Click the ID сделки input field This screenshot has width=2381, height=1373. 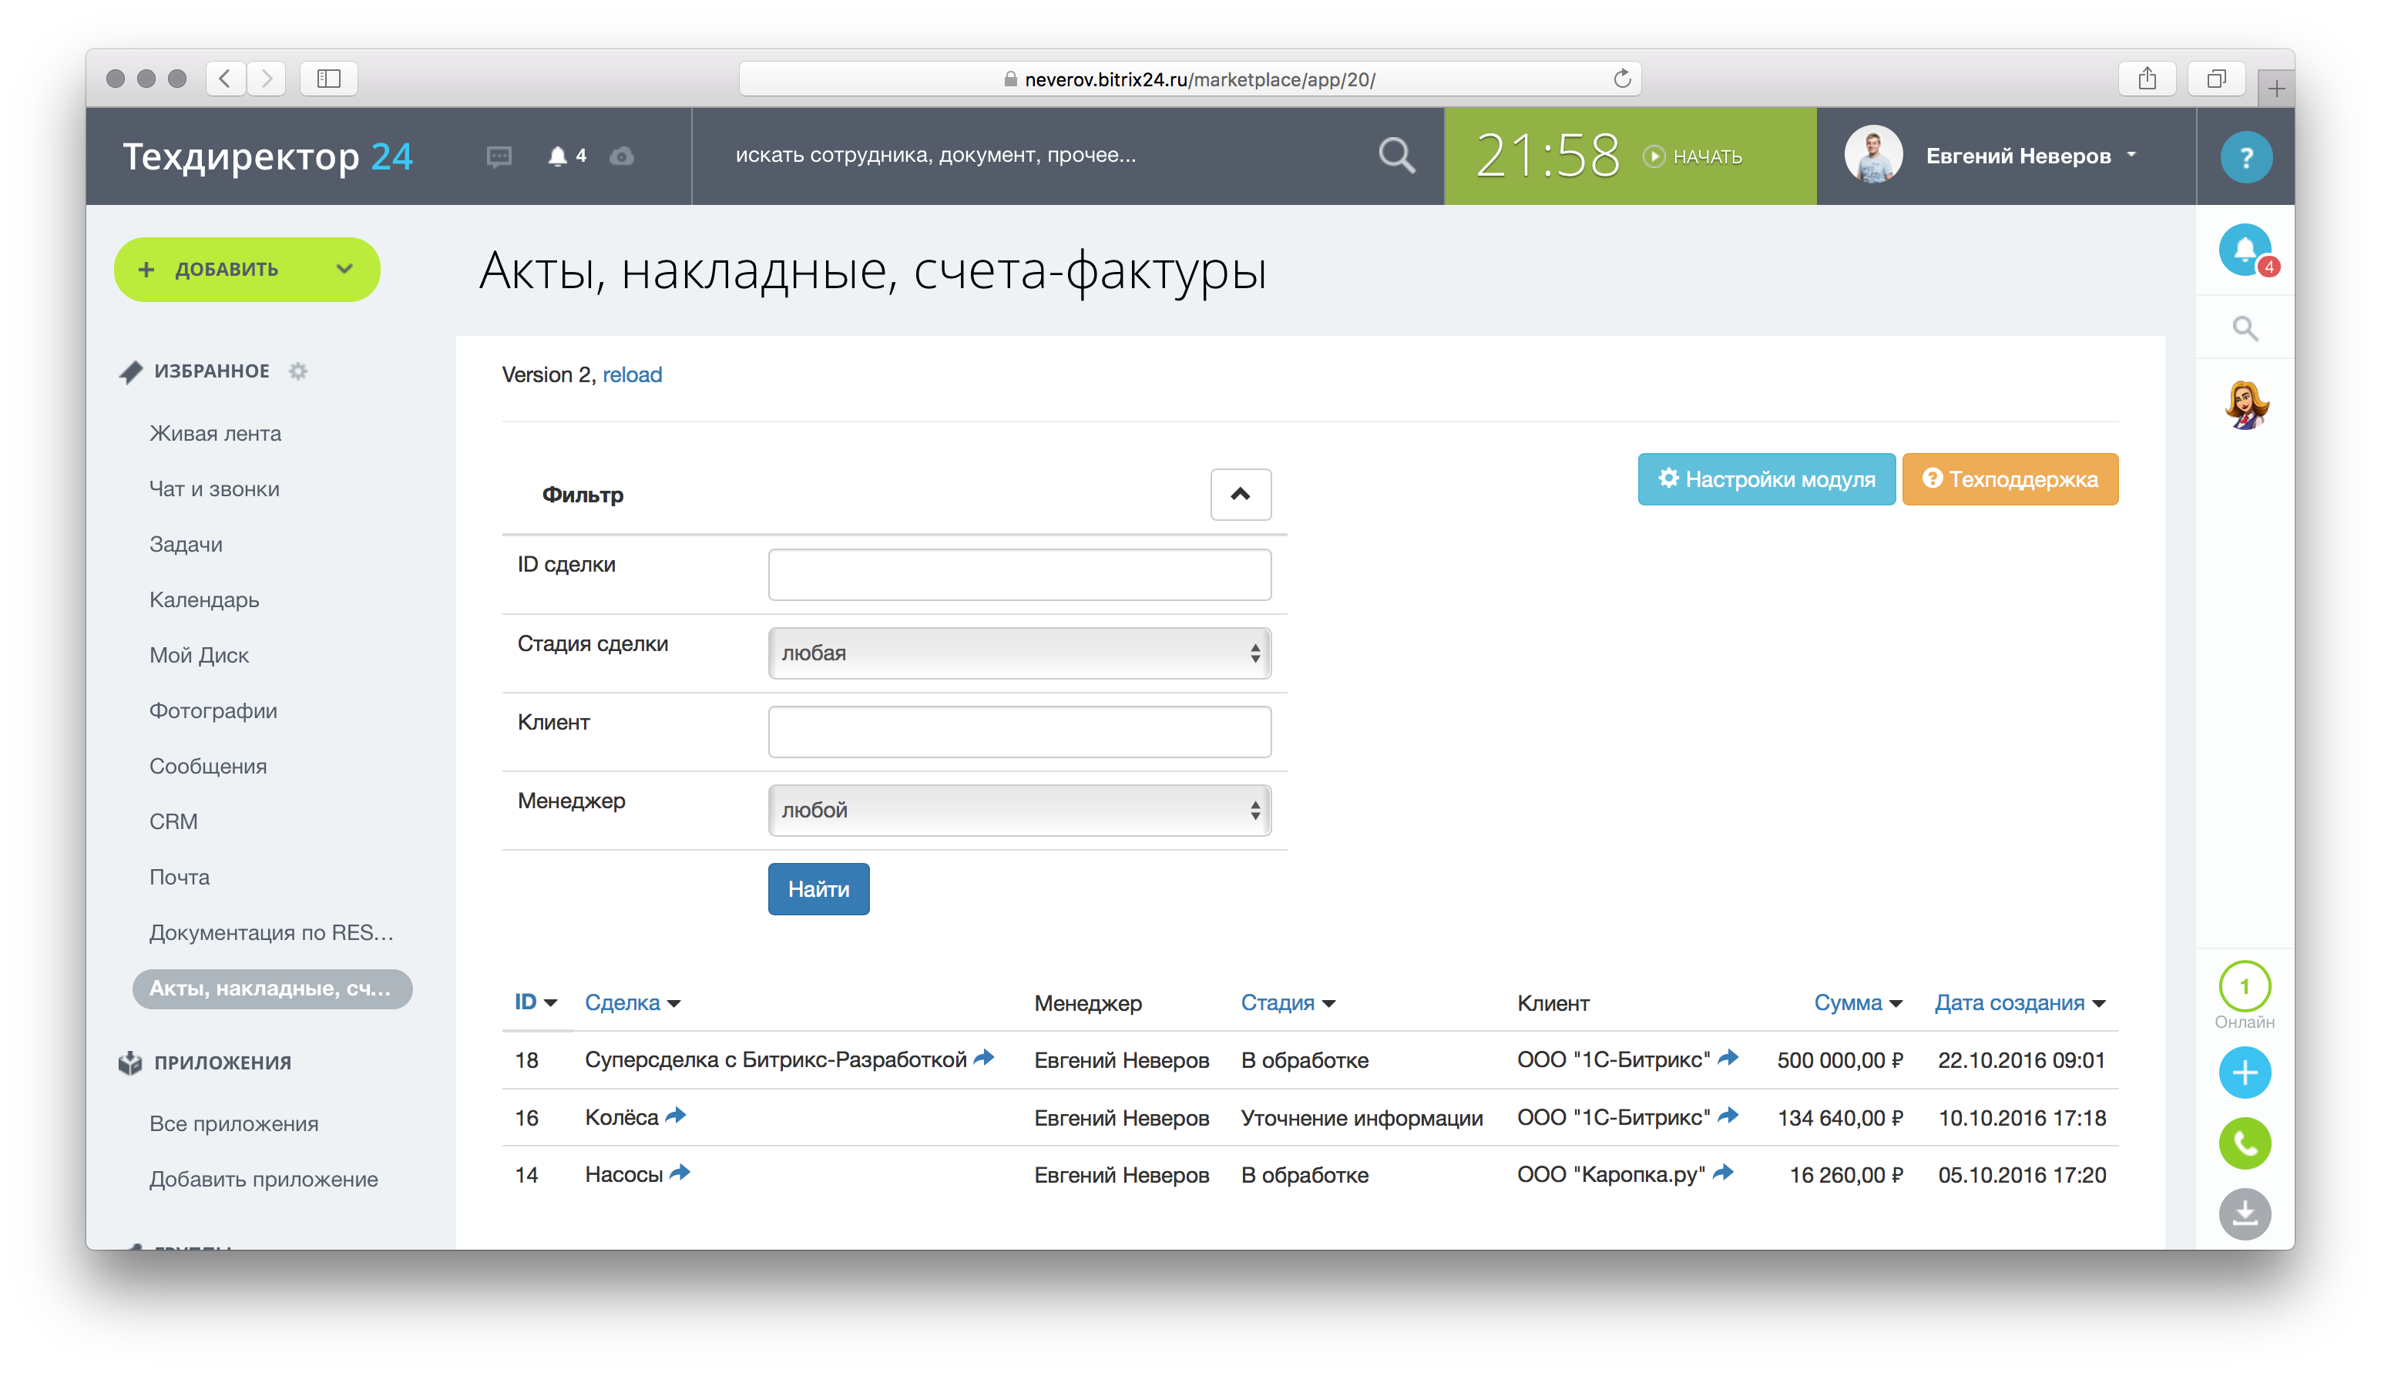click(1019, 574)
